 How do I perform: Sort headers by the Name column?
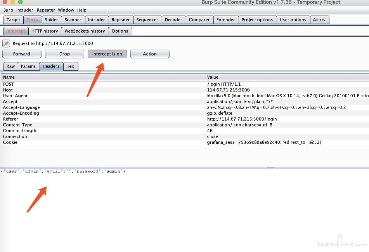(103, 77)
